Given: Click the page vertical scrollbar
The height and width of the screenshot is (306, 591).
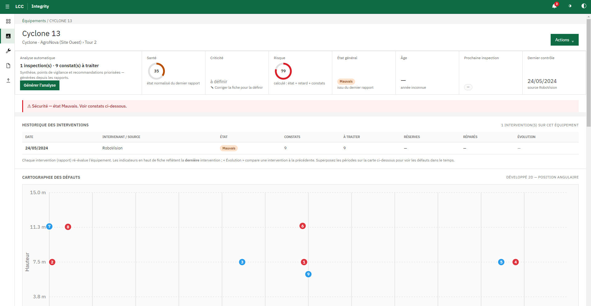Looking at the screenshot, I should pyautogui.click(x=589, y=160).
